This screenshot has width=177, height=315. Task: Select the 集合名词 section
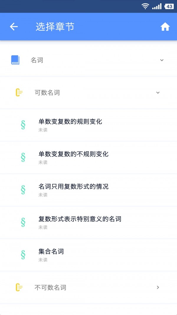[x=88, y=255]
